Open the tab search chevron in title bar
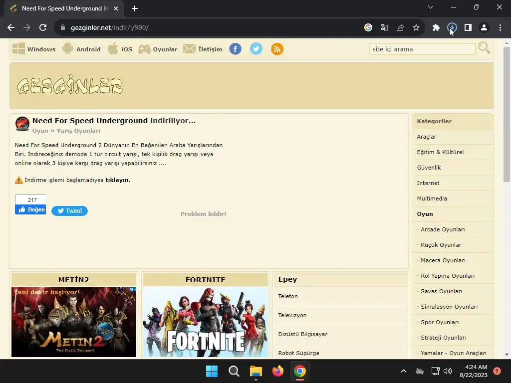 (x=431, y=7)
